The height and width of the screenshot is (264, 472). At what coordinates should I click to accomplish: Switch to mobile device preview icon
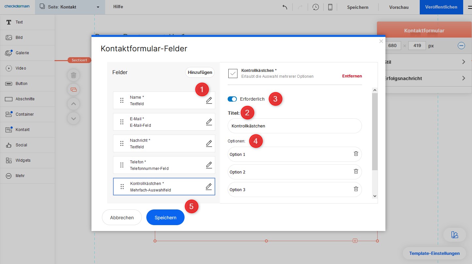pyautogui.click(x=330, y=7)
